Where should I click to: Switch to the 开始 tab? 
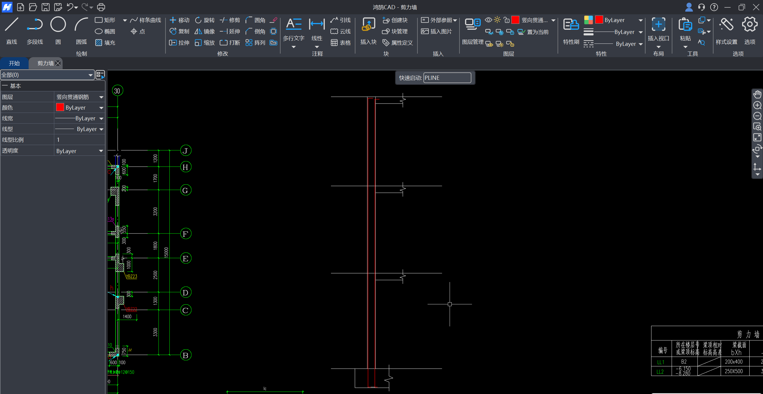tap(14, 63)
